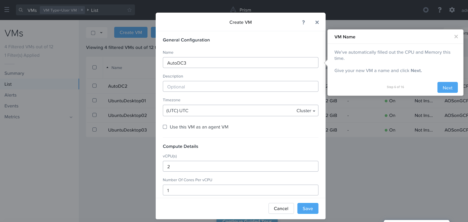Image resolution: width=468 pixels, height=222 pixels.
Task: Click Next in the guided tour
Action: 447,87
